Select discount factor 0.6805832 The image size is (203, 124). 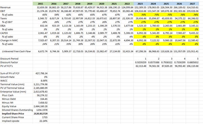tap(193, 62)
